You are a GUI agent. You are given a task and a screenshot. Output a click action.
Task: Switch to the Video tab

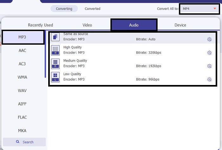pos(87,25)
